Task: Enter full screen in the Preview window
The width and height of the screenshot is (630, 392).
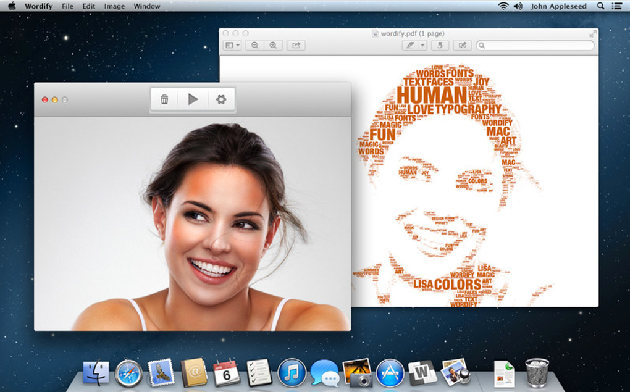Action: (593, 34)
